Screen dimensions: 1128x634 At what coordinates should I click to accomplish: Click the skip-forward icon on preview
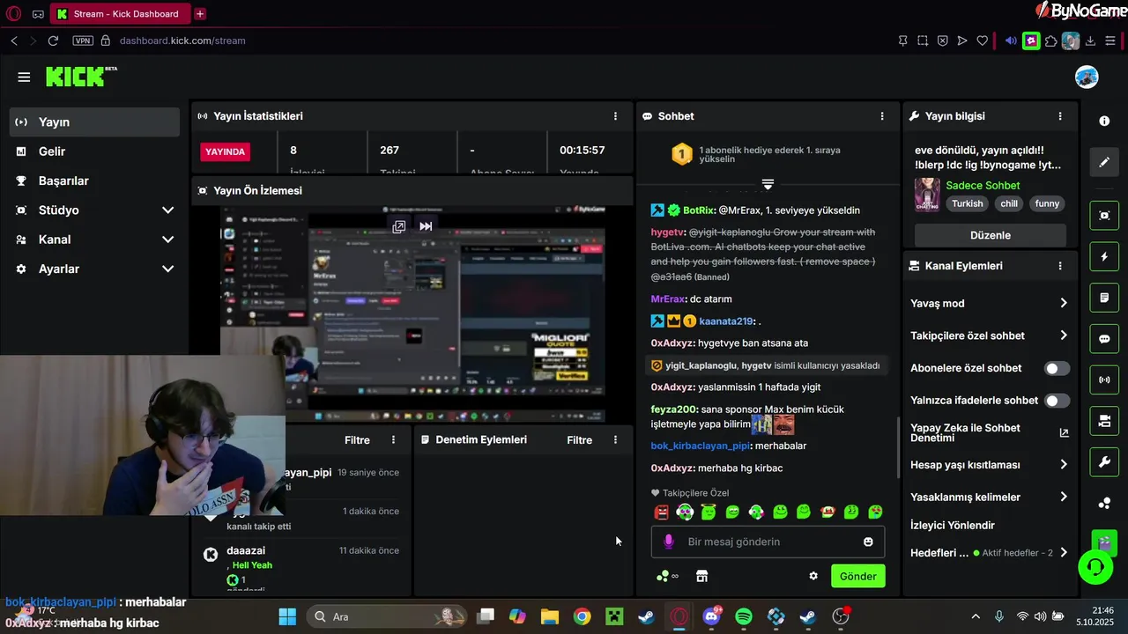pos(426,226)
